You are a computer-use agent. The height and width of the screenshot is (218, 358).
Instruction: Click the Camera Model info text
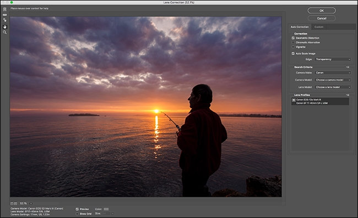pyautogui.click(x=37, y=209)
